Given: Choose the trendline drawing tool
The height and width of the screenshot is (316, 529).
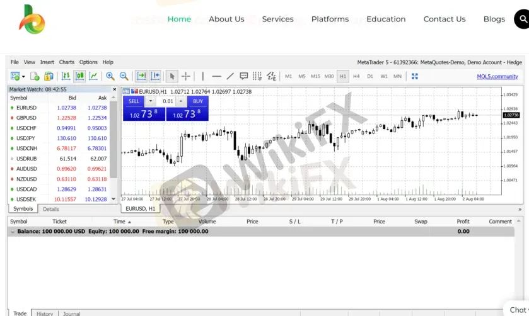Looking at the screenshot, I should tap(230, 76).
